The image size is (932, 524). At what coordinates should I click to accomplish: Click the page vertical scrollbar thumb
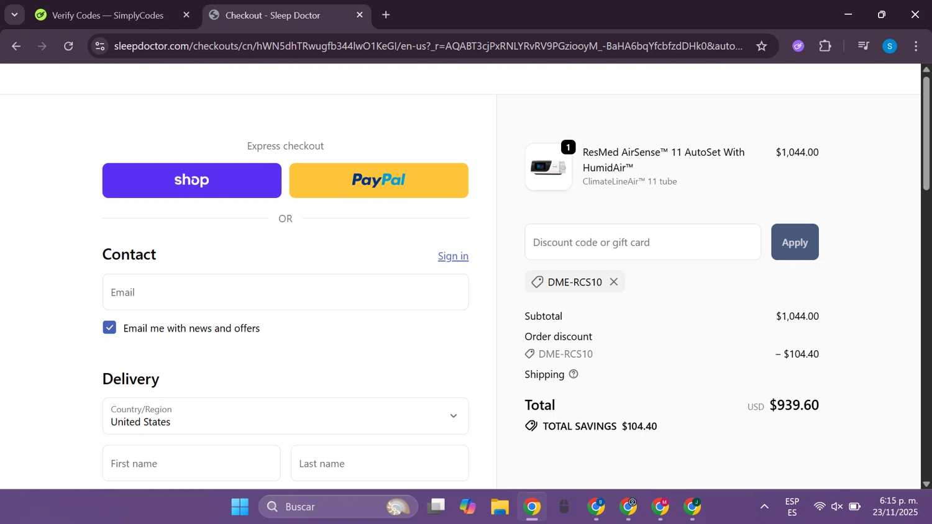click(926, 133)
